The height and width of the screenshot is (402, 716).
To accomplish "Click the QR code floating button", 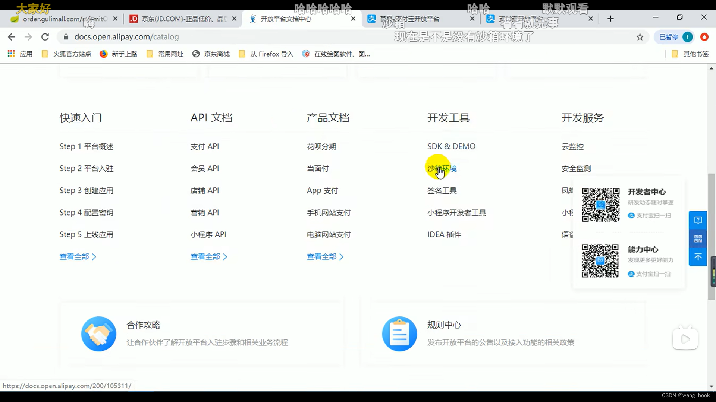I will click(698, 239).
